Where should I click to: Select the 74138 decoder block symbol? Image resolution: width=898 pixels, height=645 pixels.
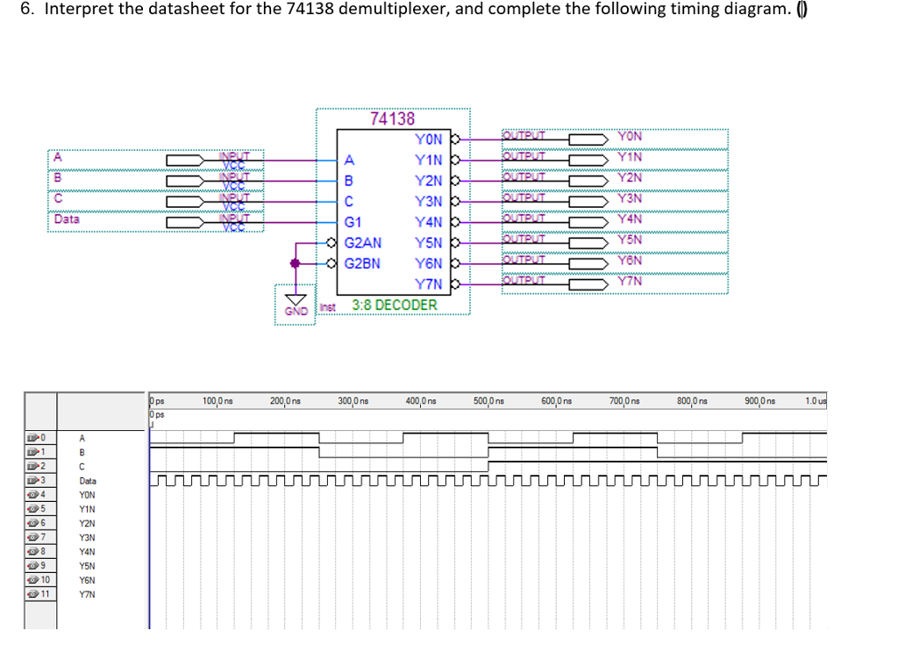click(x=395, y=211)
